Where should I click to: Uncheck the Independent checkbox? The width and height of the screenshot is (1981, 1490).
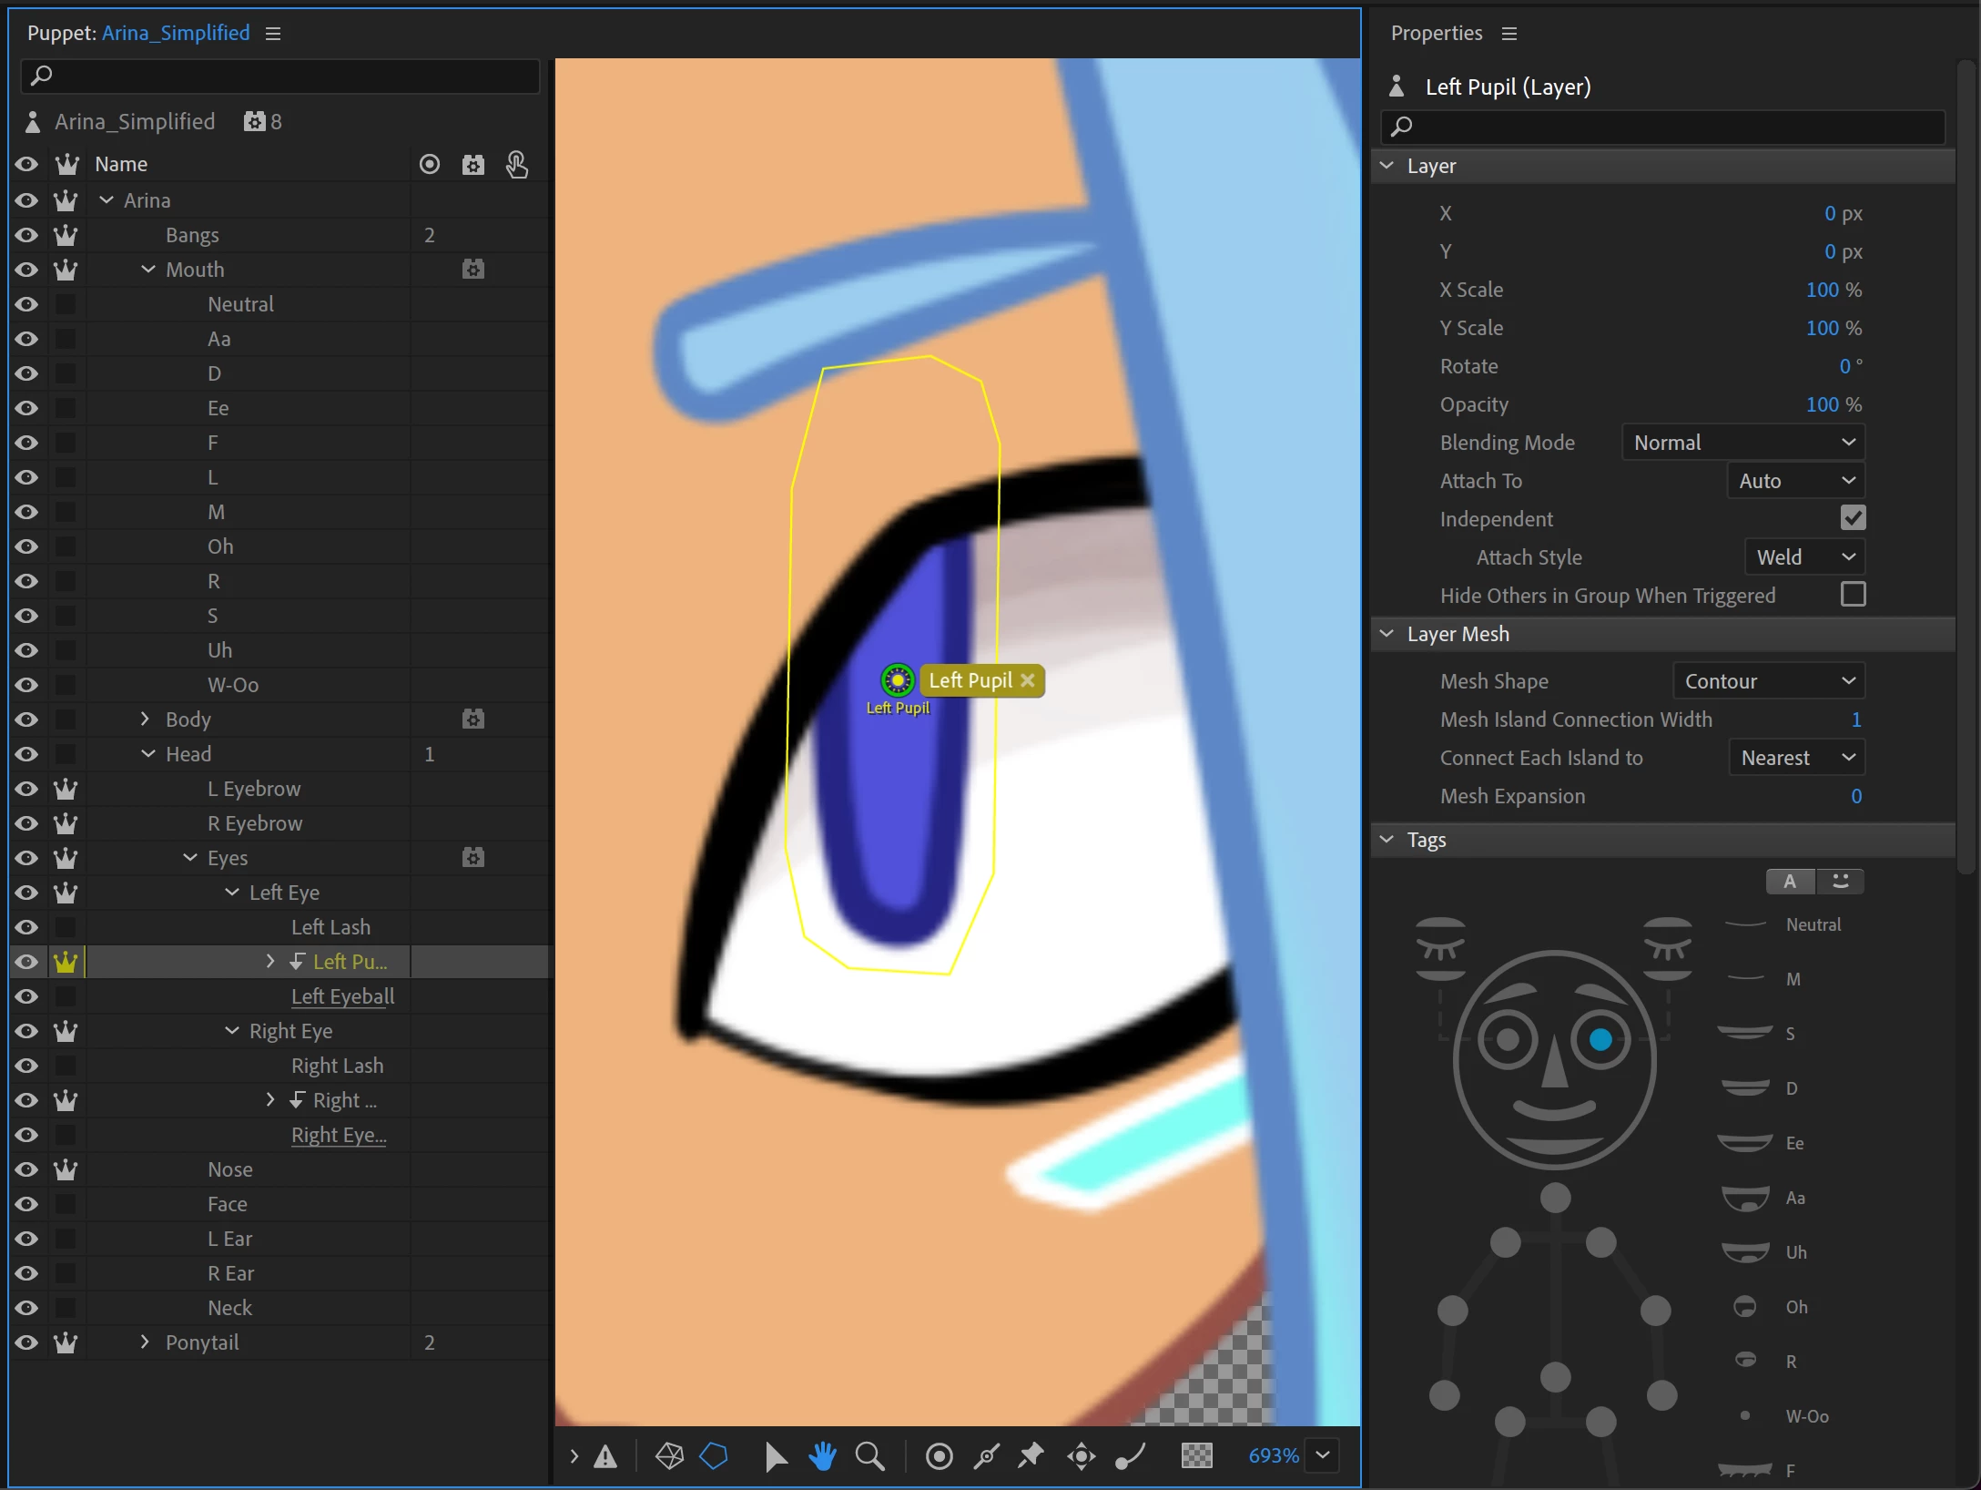point(1853,518)
